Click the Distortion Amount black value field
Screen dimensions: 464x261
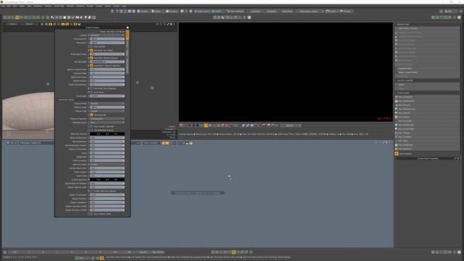(x=107, y=133)
